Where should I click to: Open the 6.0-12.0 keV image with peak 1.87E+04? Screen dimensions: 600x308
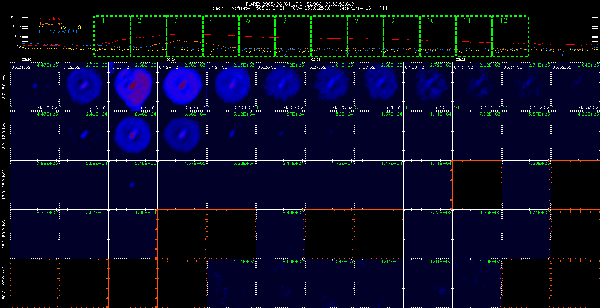point(280,136)
